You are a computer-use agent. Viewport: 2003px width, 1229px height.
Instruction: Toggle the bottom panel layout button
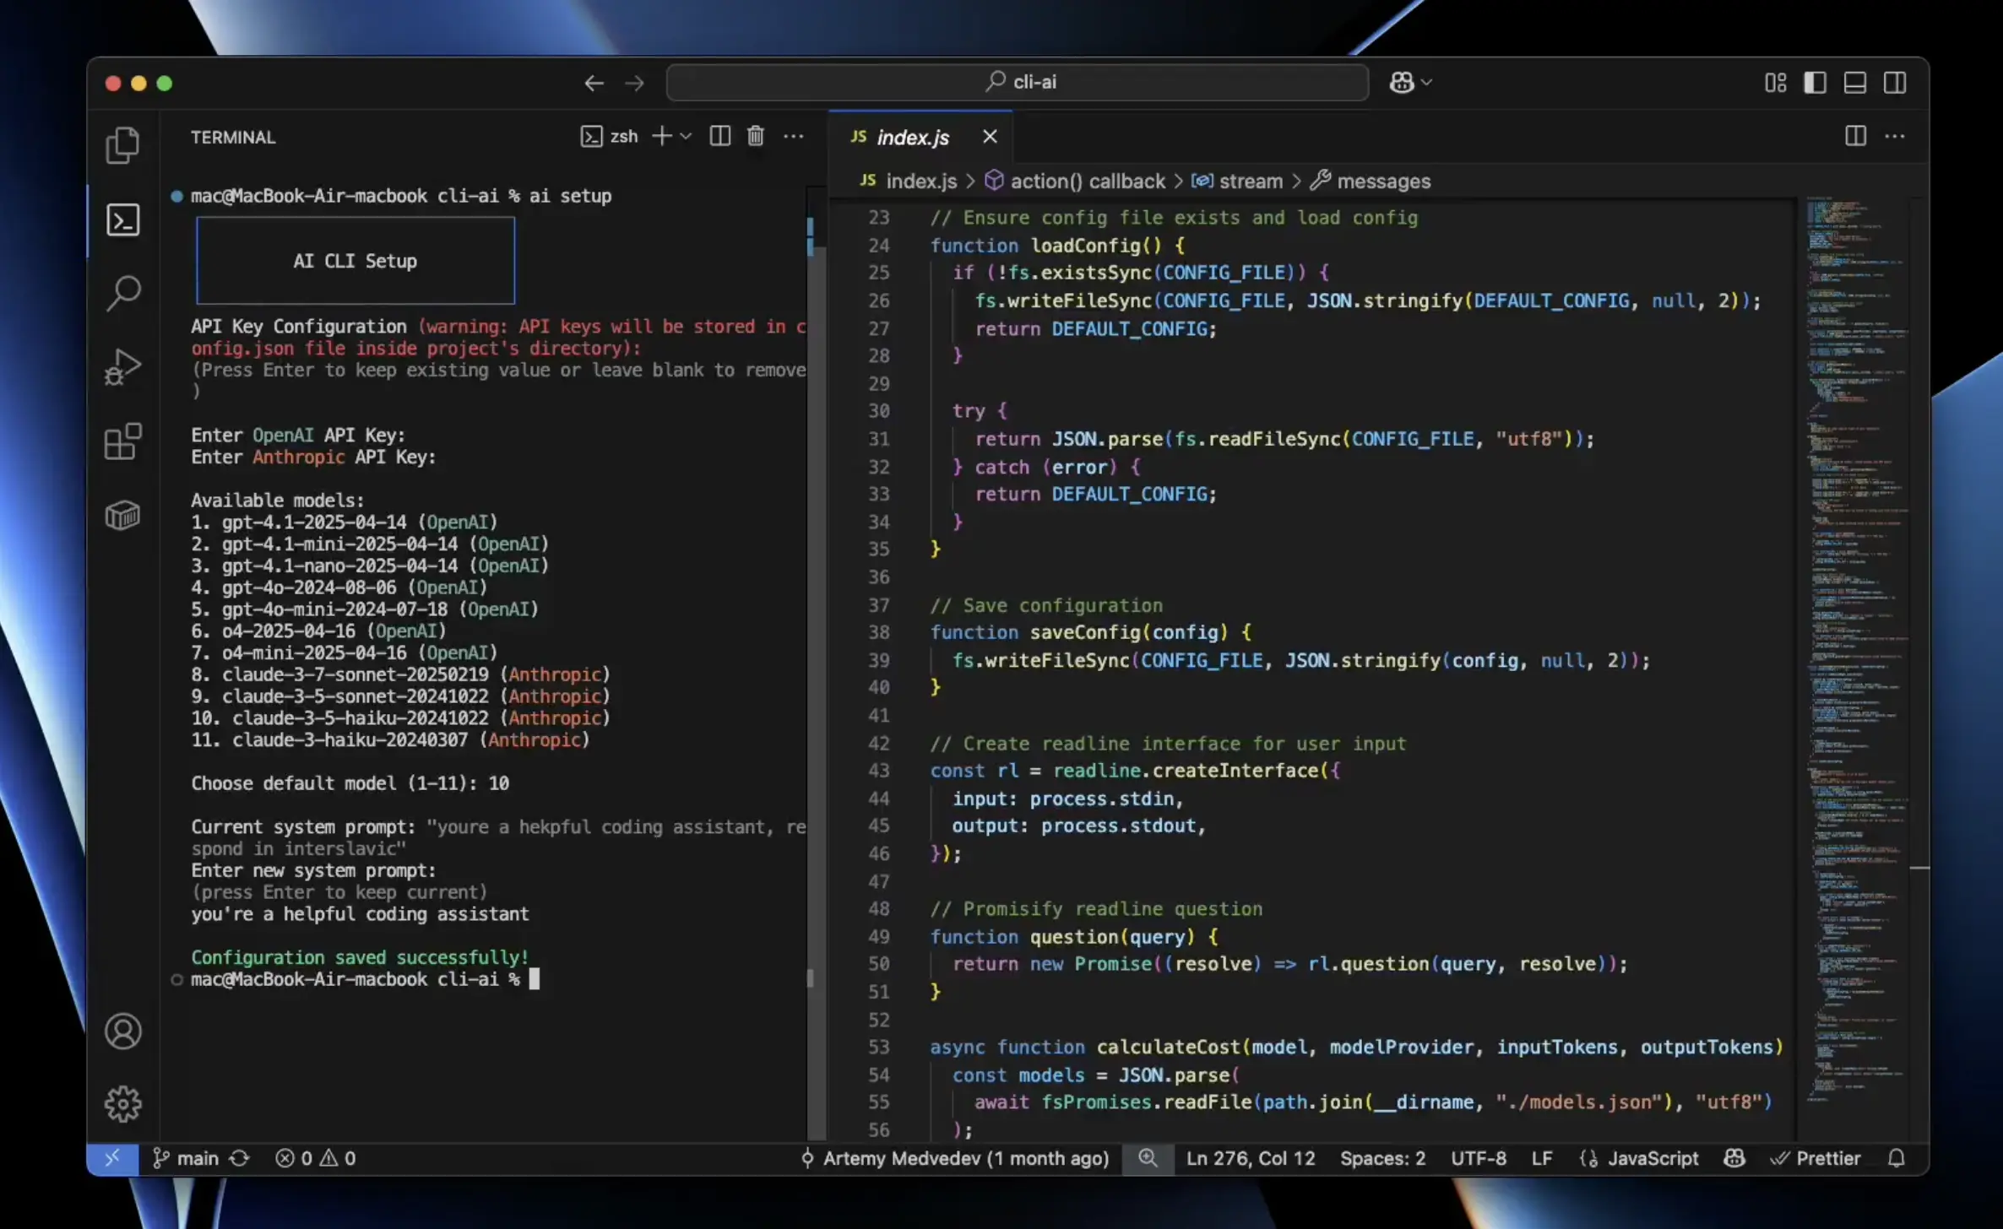(1854, 83)
